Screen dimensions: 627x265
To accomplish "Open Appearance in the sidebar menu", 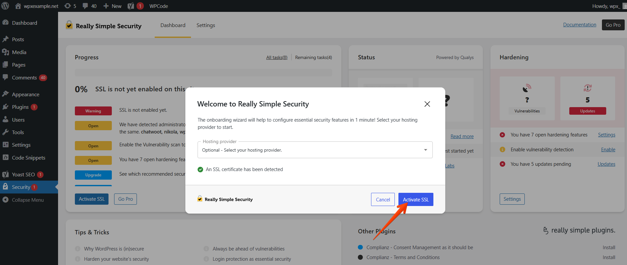I will coord(25,95).
